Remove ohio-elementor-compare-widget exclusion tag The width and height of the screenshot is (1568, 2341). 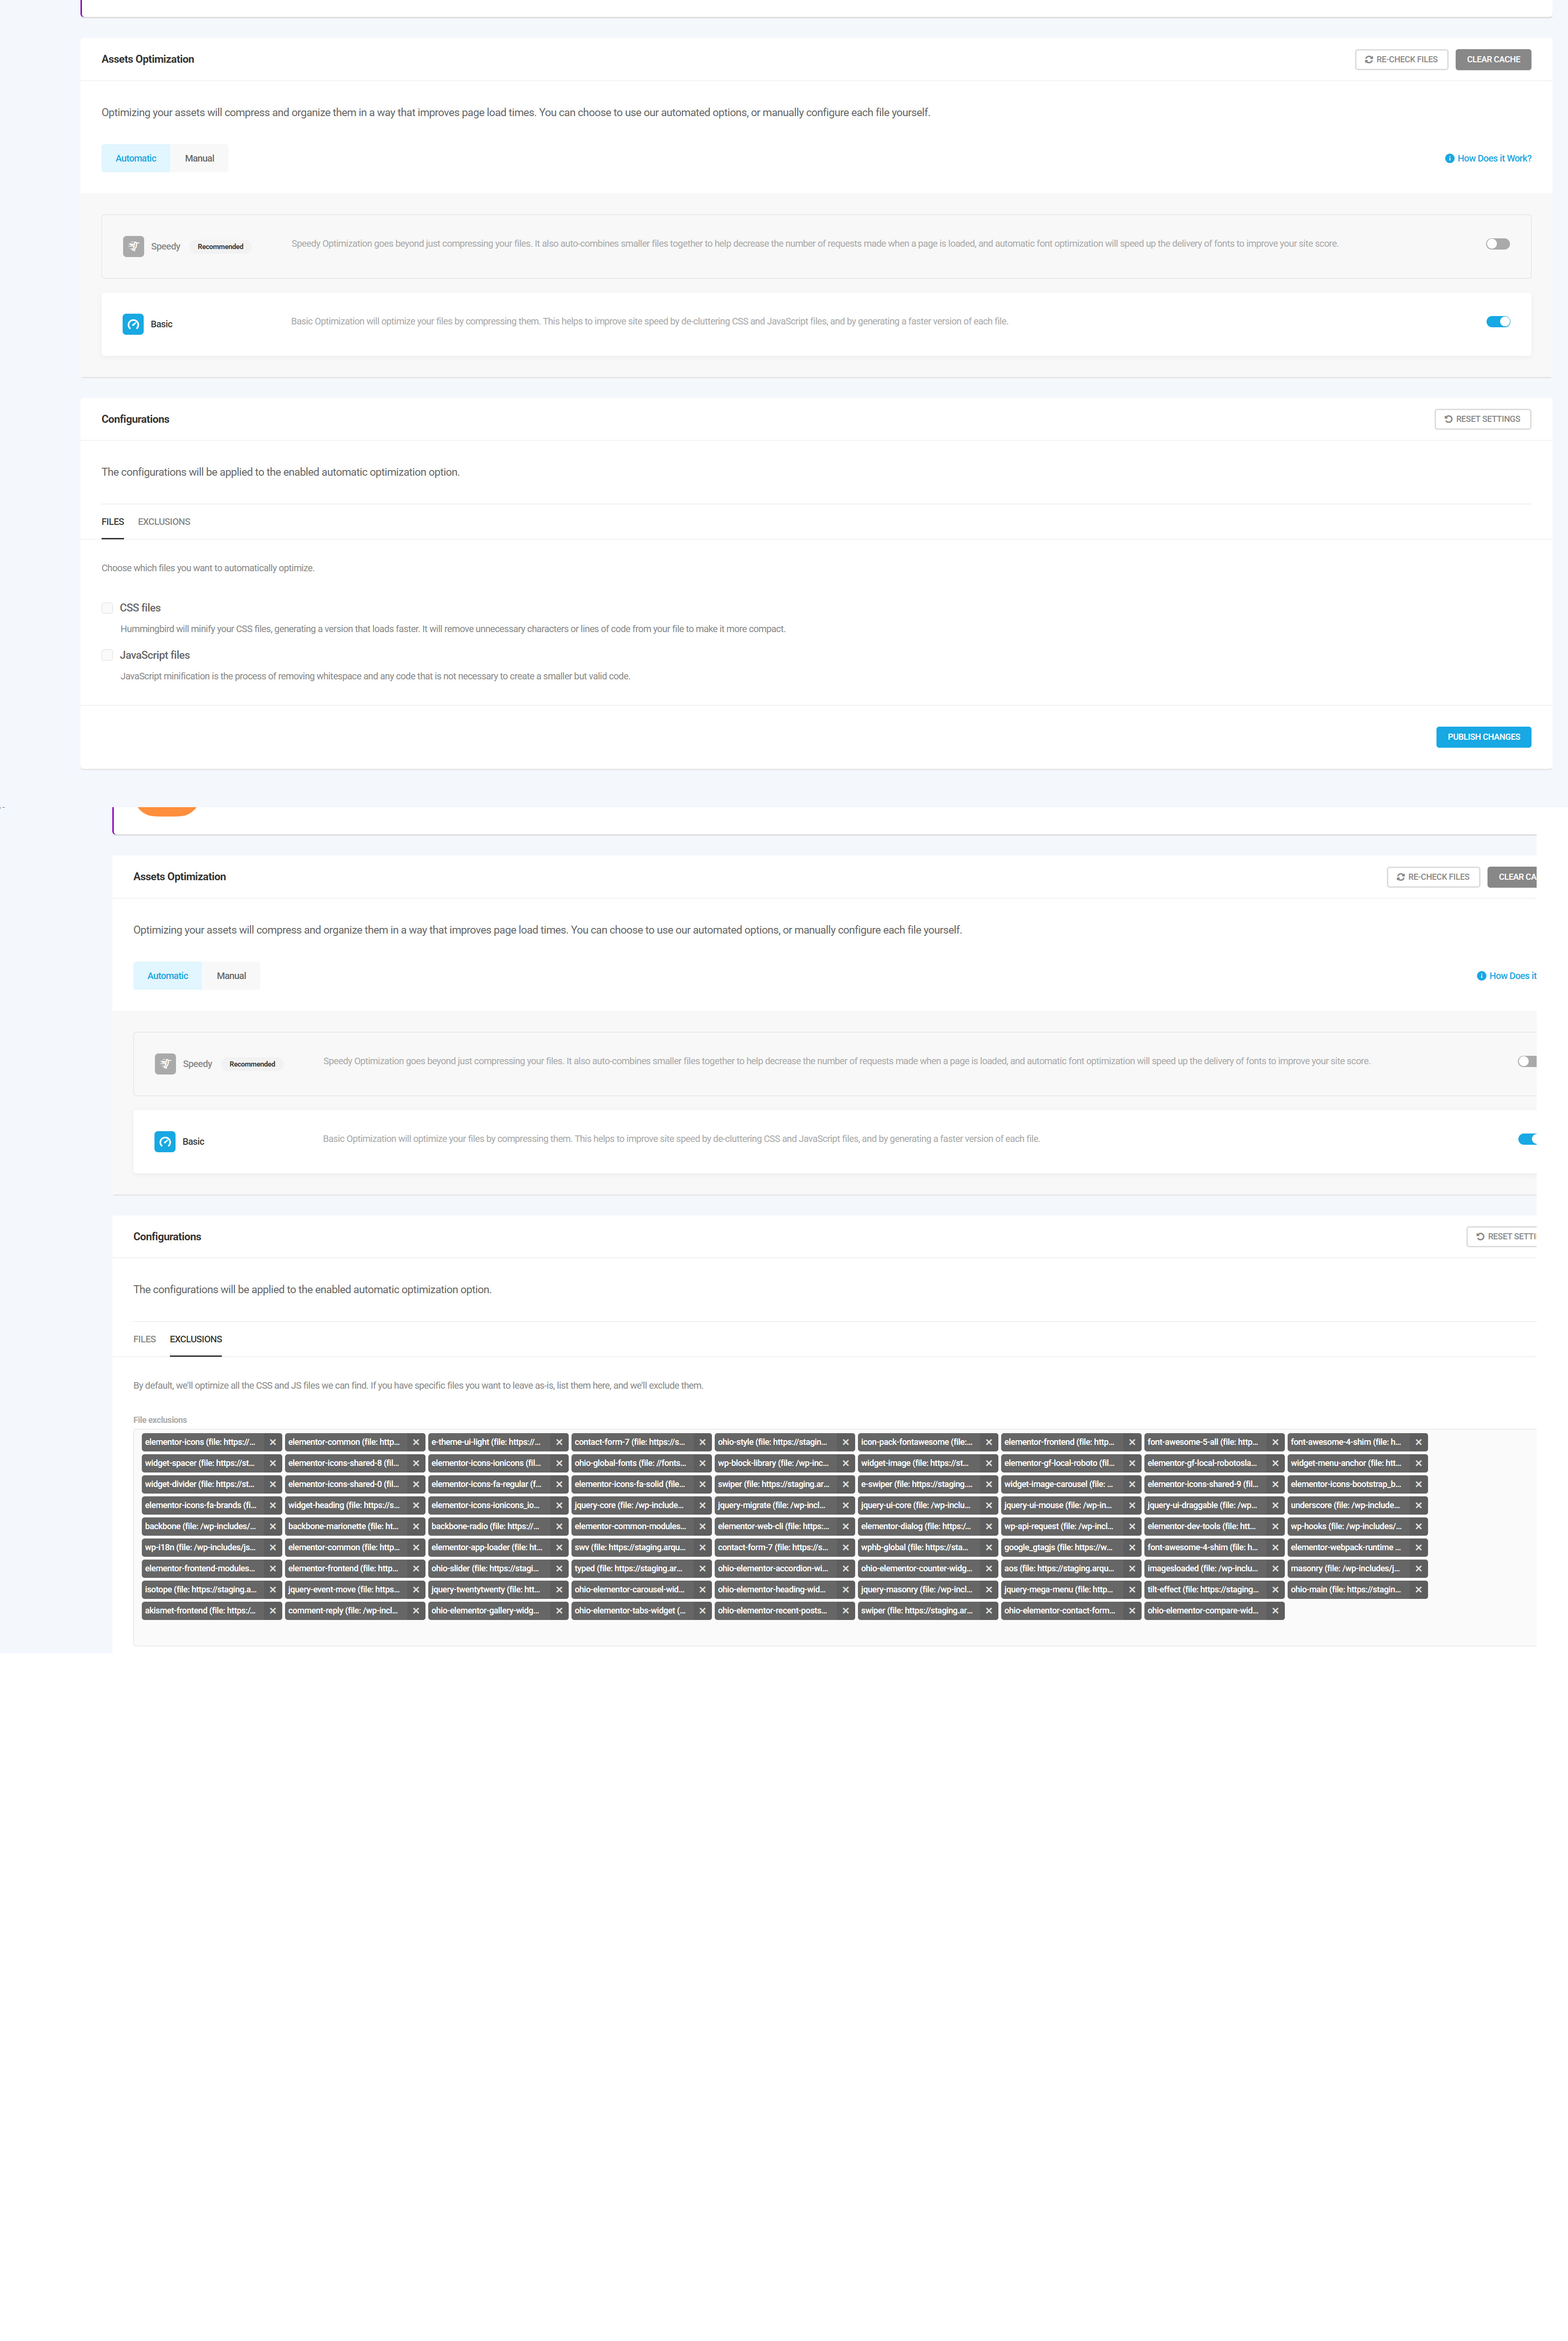tap(1275, 1610)
